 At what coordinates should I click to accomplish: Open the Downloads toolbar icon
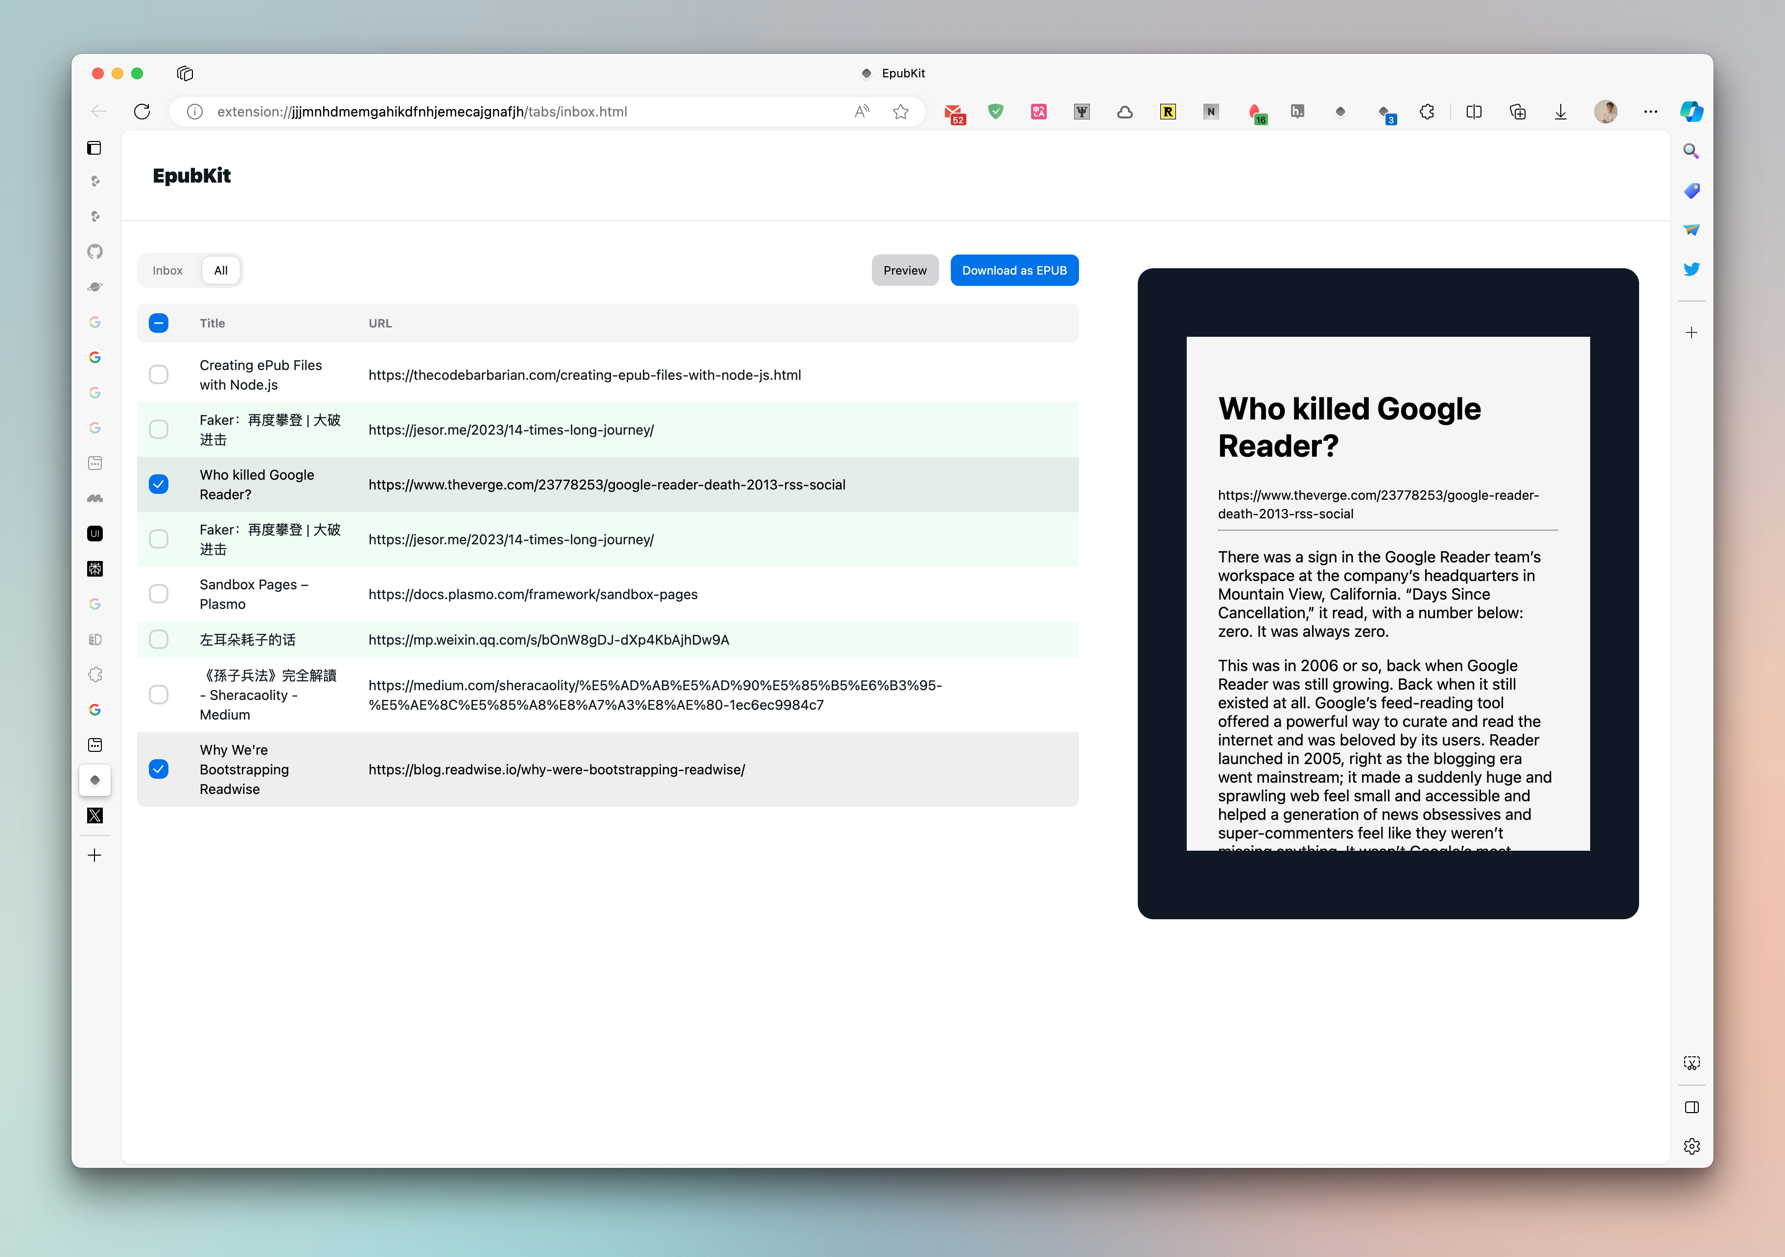(x=1560, y=111)
